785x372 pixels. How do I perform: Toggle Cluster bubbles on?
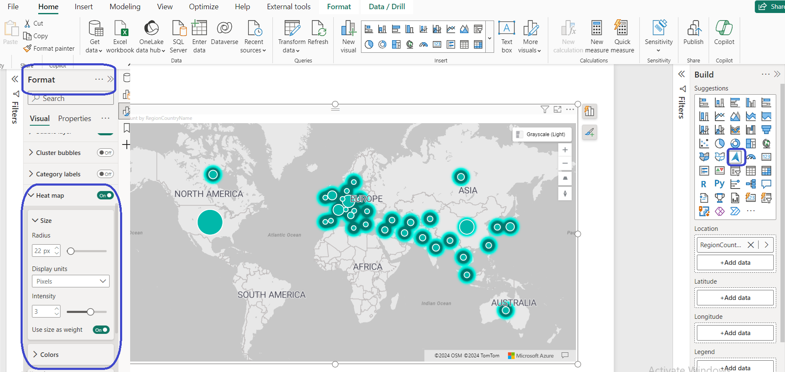click(105, 153)
